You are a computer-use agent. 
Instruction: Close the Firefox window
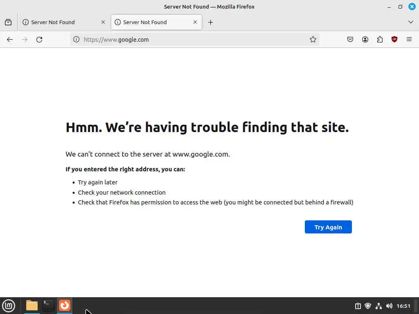click(x=412, y=7)
